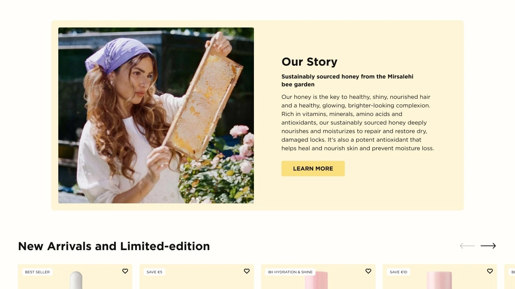Toggle the wishlist heart on the 8H Hydration & Shine product

coord(368,271)
